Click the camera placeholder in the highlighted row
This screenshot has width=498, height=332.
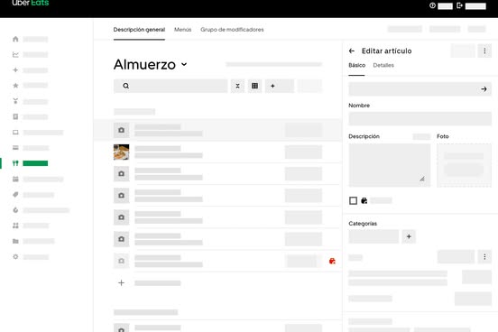[121, 130]
